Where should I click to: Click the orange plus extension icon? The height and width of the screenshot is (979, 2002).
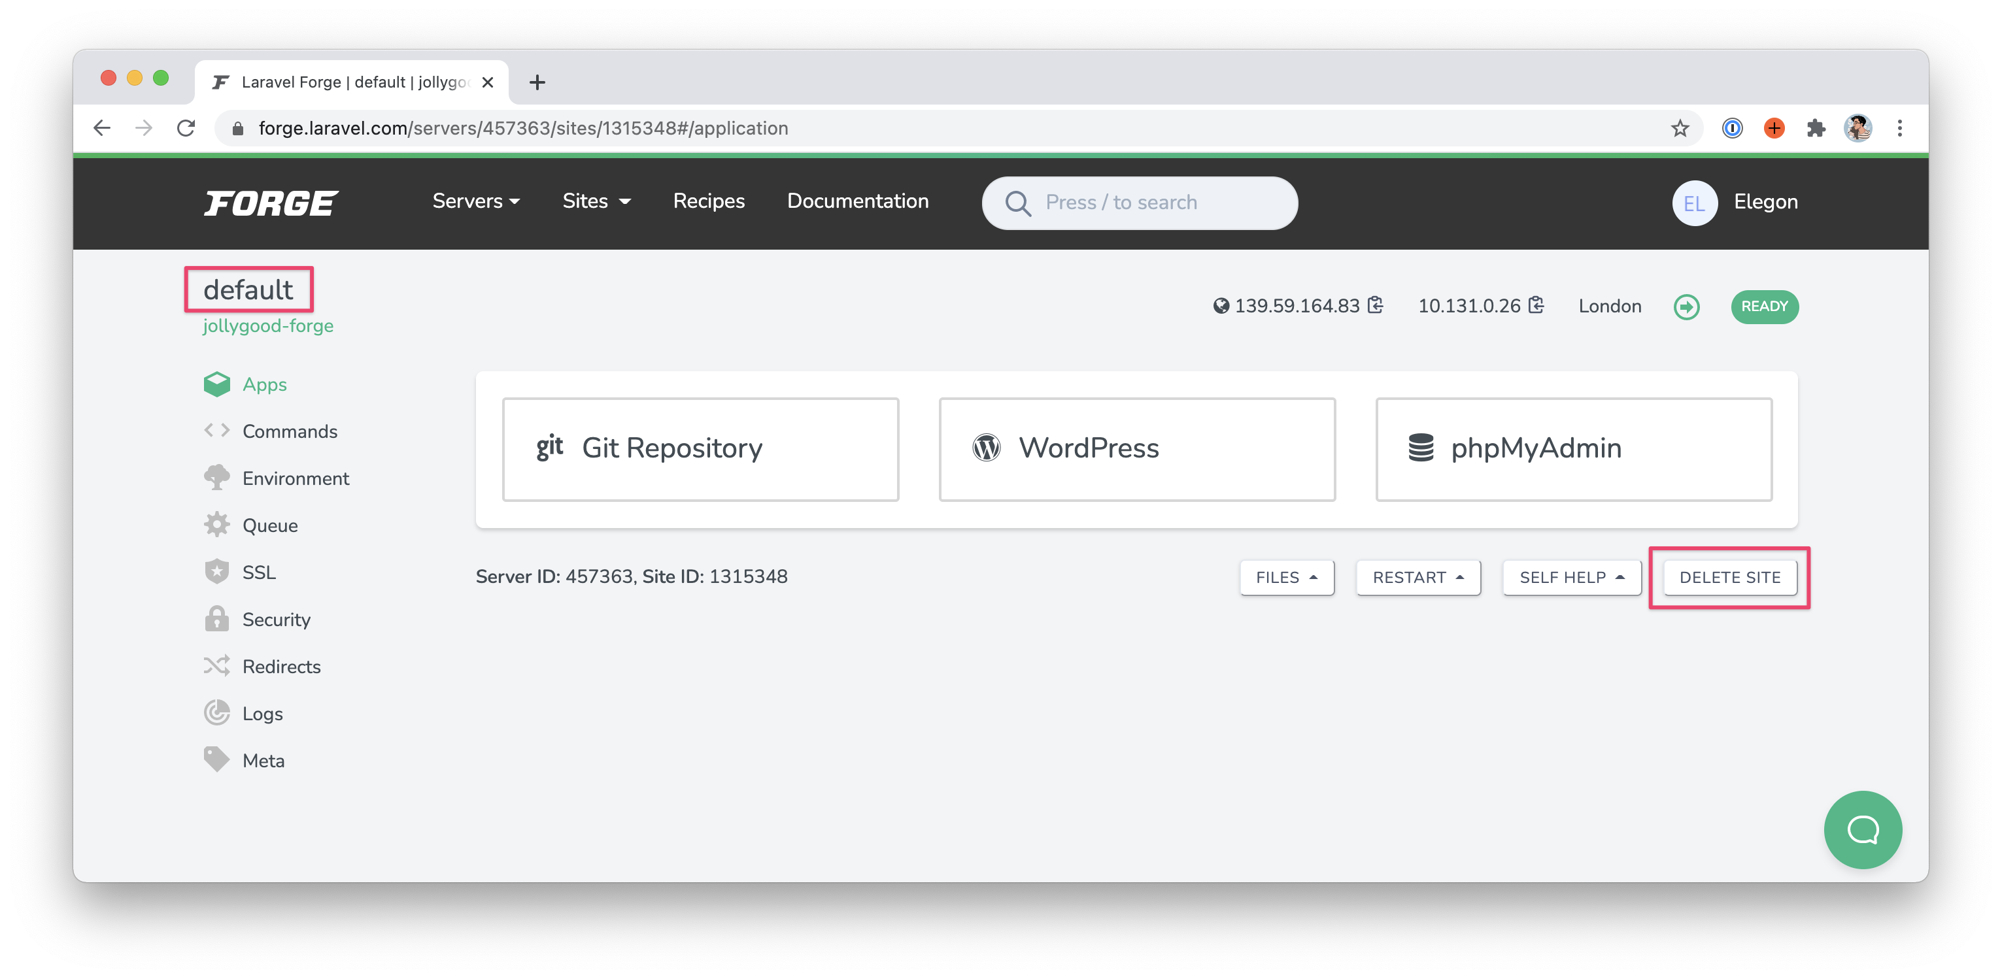coord(1774,128)
